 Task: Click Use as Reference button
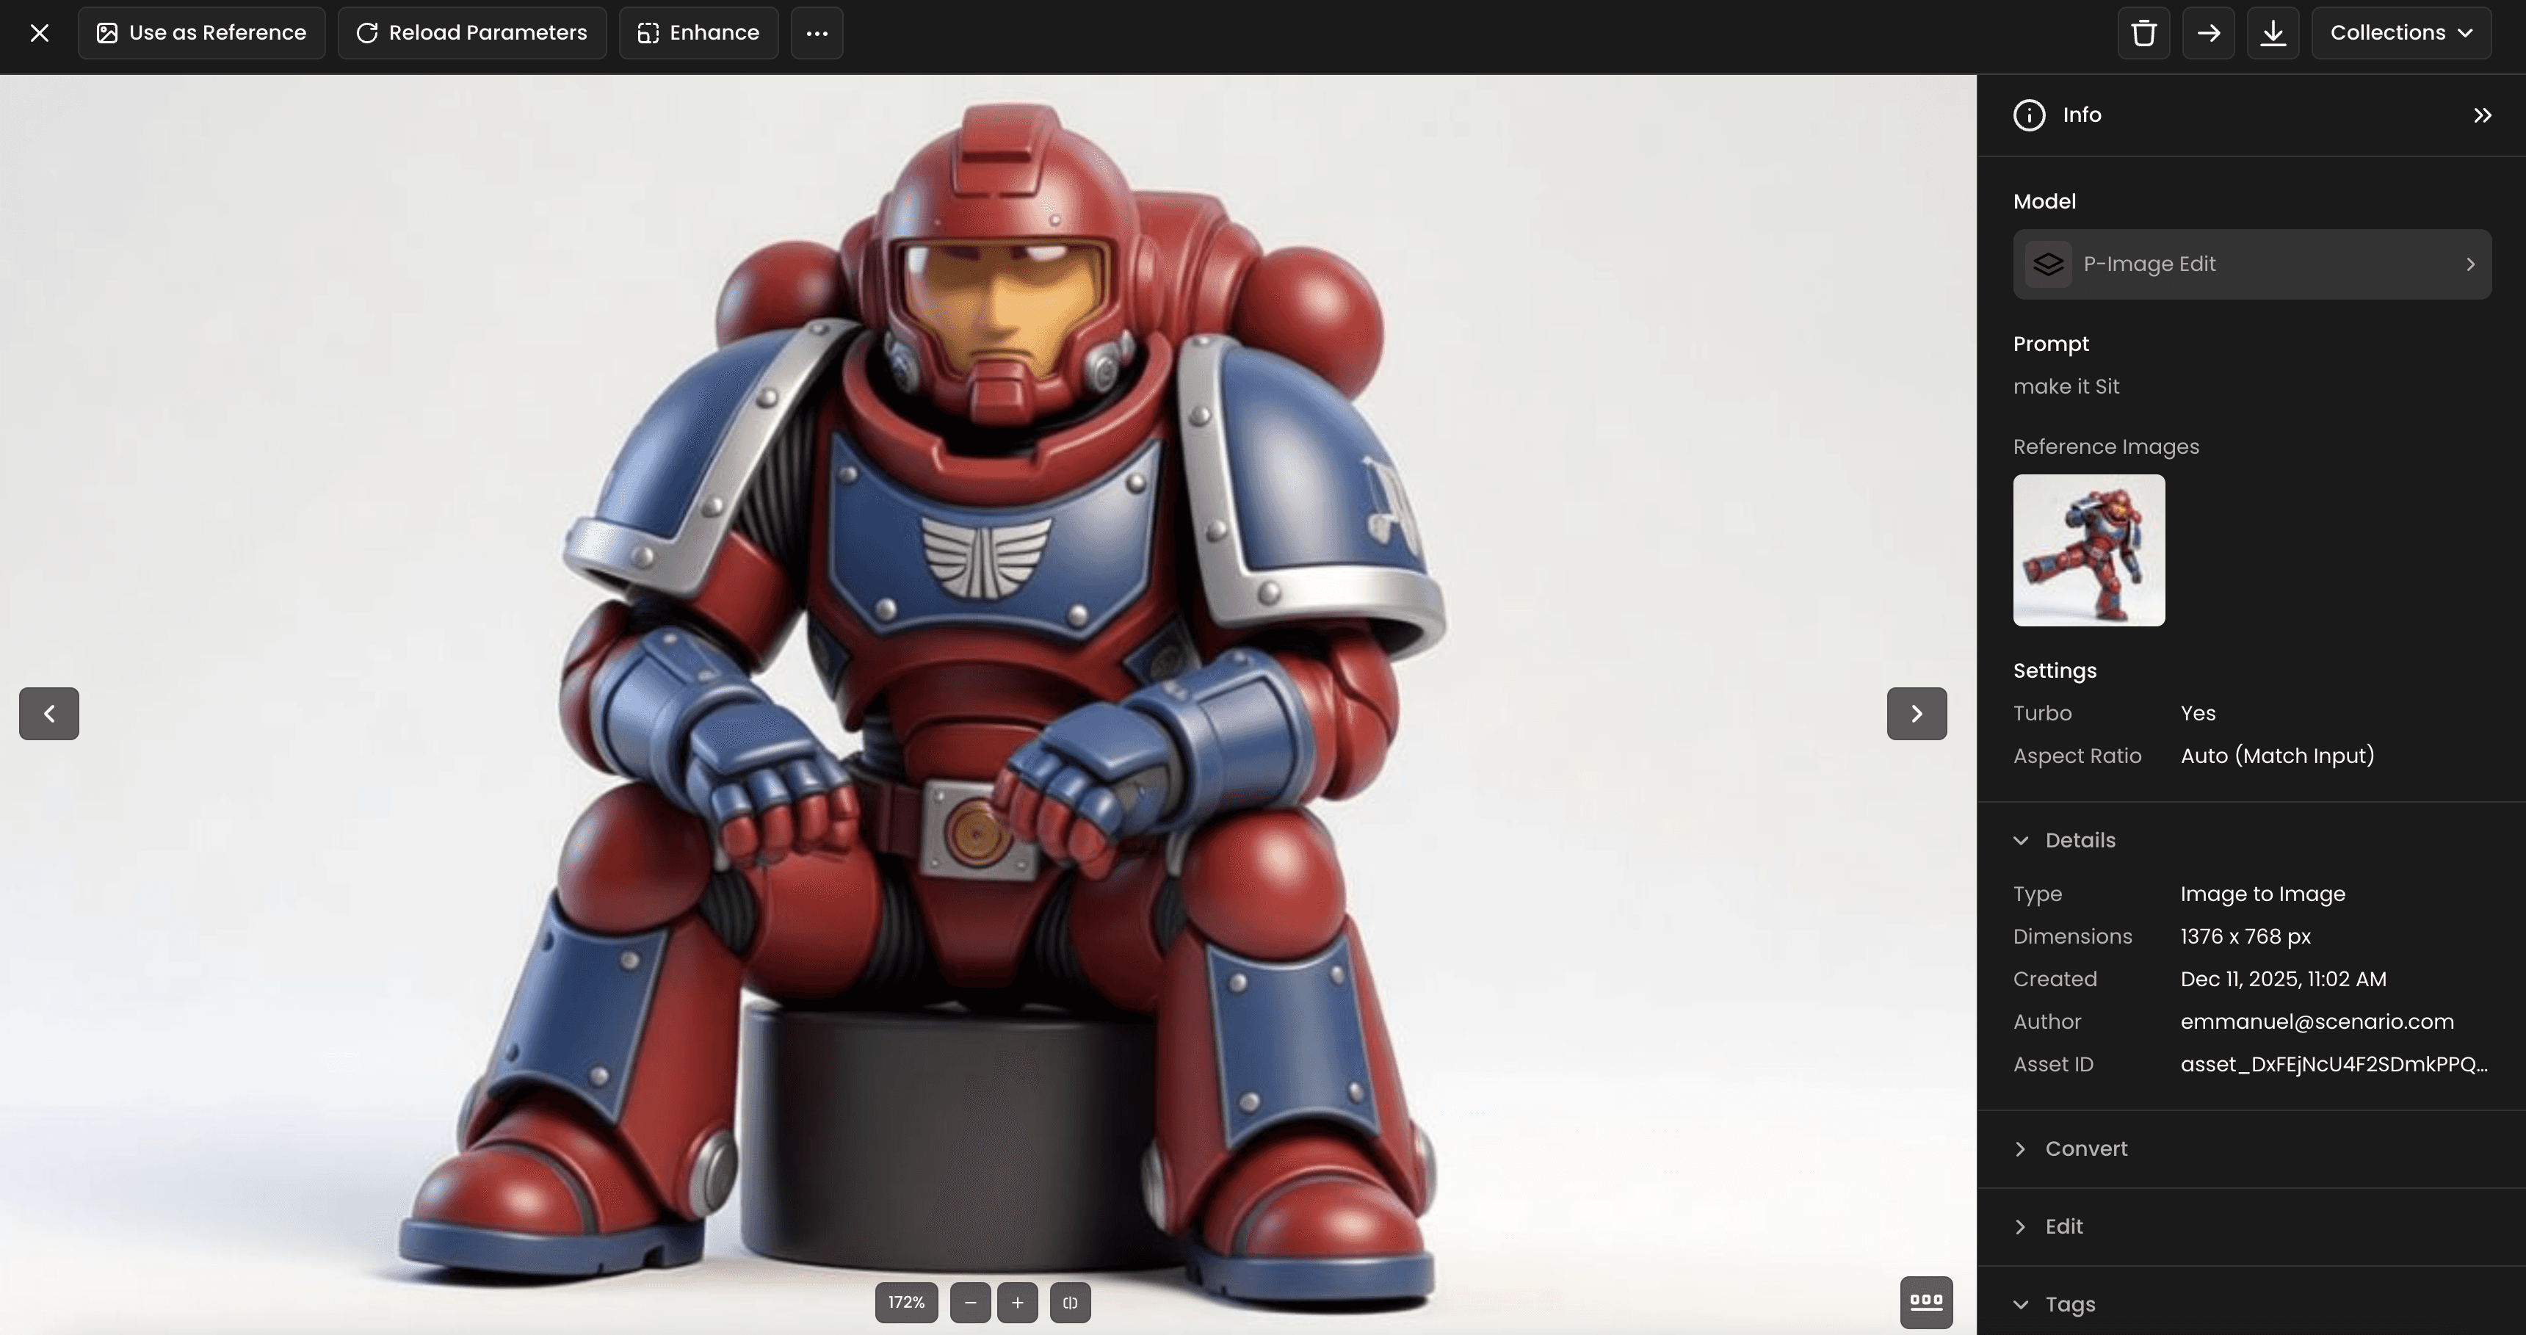point(202,33)
